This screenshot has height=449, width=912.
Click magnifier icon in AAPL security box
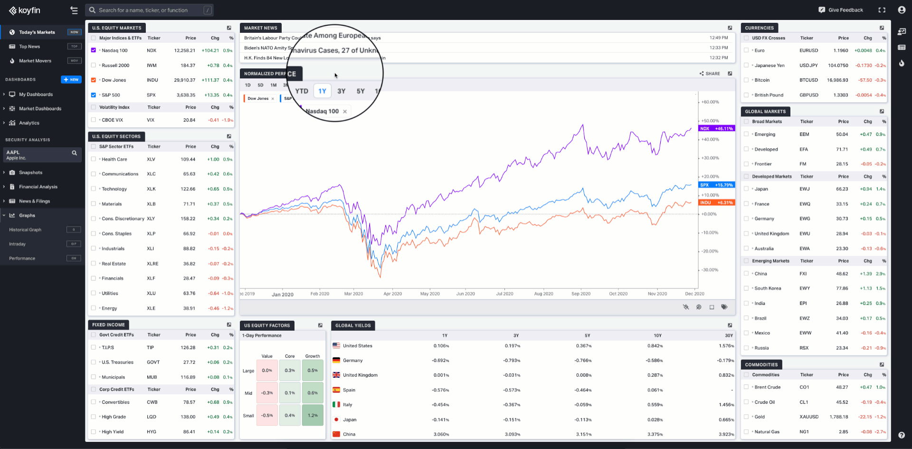75,153
